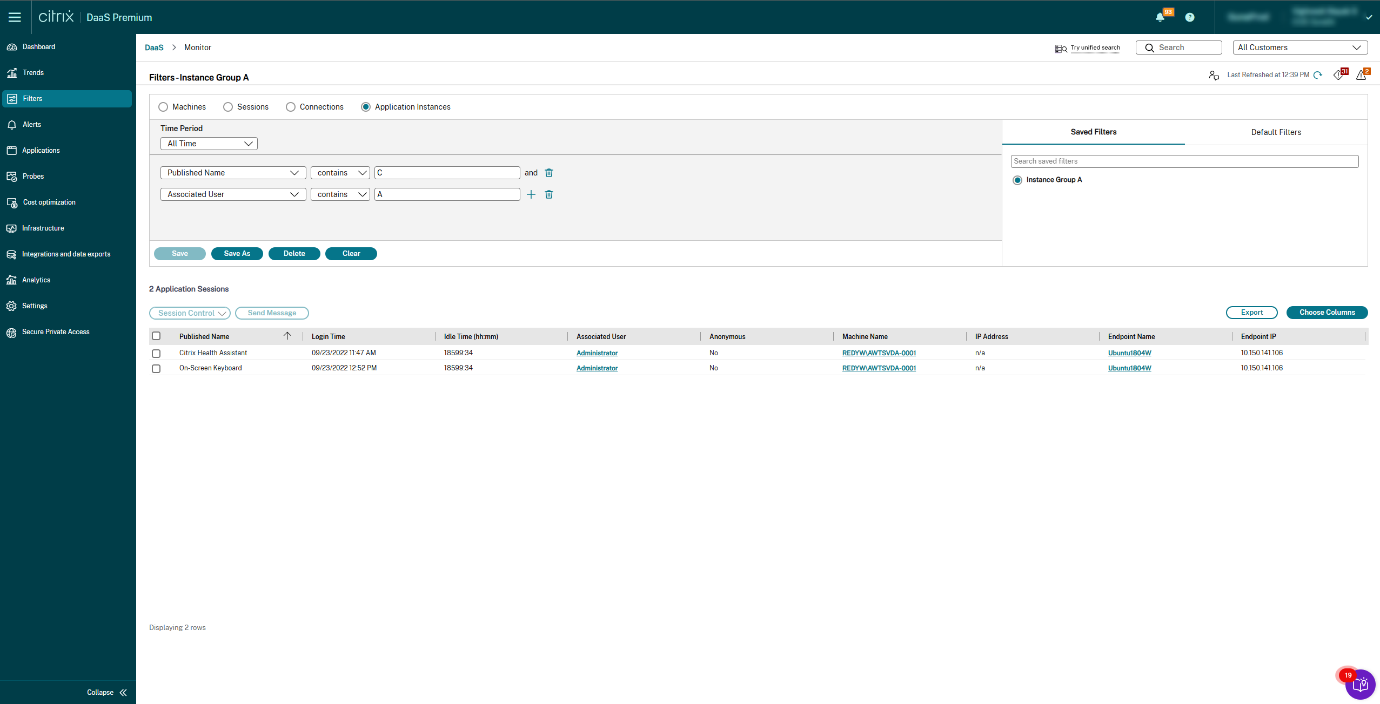
Task: Click the refresh icon next to Last Refreshed
Action: [x=1318, y=75]
